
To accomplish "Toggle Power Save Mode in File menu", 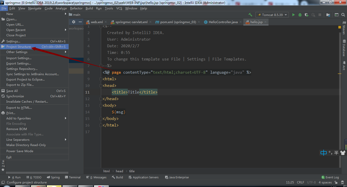I will (34, 151).
